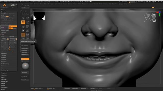
Task: Click the GrowMask button
Action: click(25, 51)
